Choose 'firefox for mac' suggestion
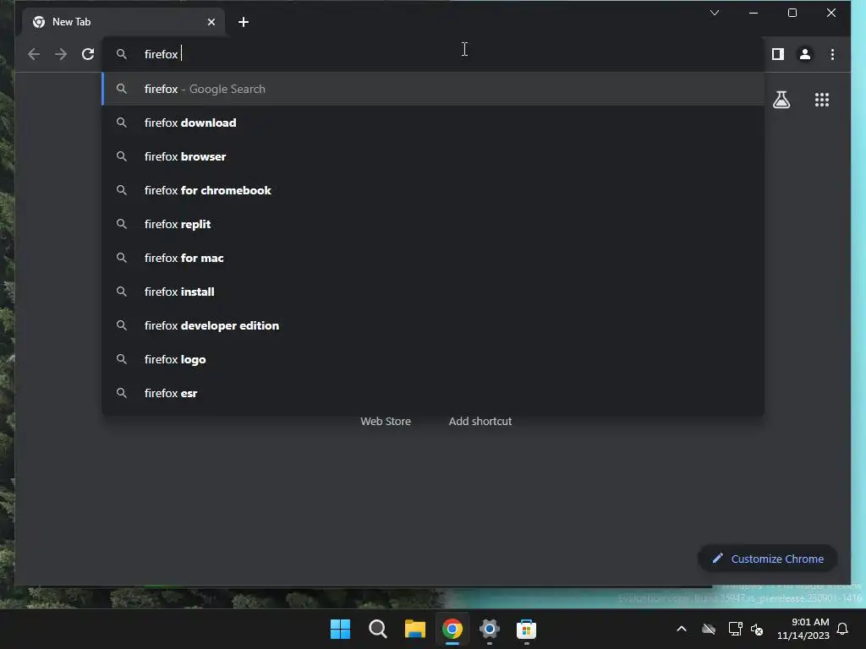Viewport: 866px width, 649px height. click(434, 258)
